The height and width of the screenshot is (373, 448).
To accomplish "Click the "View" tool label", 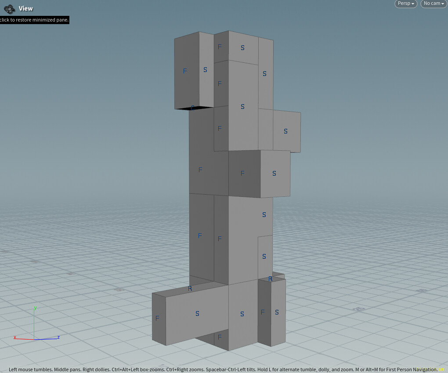I will pyautogui.click(x=26, y=9).
